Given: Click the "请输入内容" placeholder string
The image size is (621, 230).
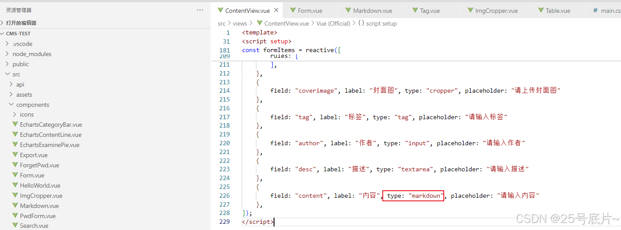Looking at the screenshot, I should click(518, 196).
